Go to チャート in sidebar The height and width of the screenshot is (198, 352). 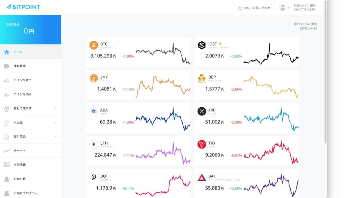(20, 151)
